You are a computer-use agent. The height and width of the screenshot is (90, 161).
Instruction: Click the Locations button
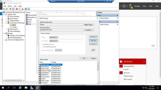pos(89,30)
